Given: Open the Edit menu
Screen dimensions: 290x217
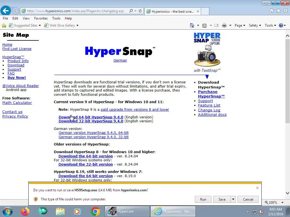Looking at the screenshot, I should (x=15, y=18).
